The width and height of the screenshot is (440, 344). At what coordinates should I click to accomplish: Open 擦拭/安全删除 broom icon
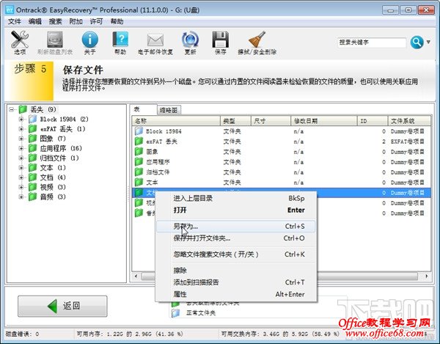pyautogui.click(x=257, y=40)
